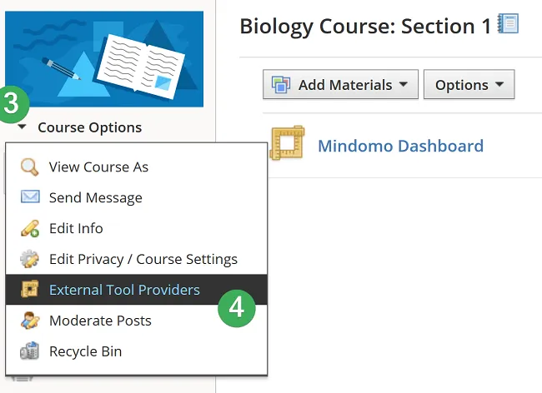Select View Course As menu item
This screenshot has width=542, height=393.
pyautogui.click(x=98, y=167)
